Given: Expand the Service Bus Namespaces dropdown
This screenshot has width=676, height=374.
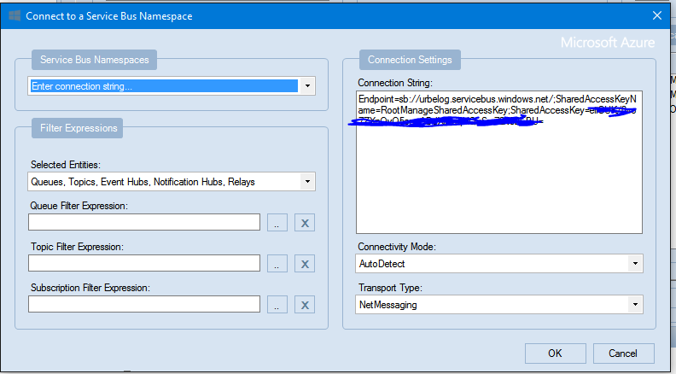Looking at the screenshot, I should [x=307, y=86].
